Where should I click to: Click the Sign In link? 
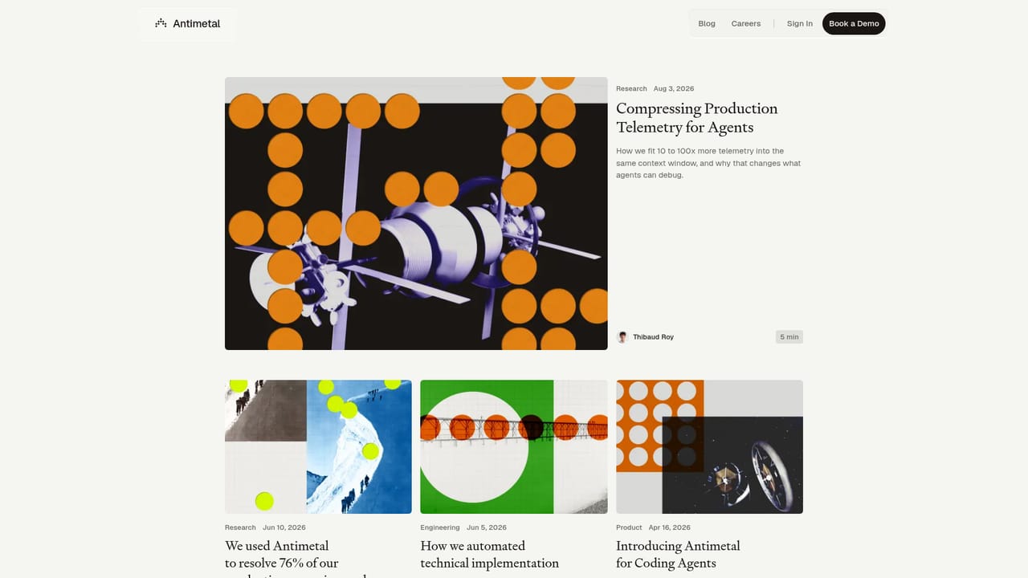point(800,23)
